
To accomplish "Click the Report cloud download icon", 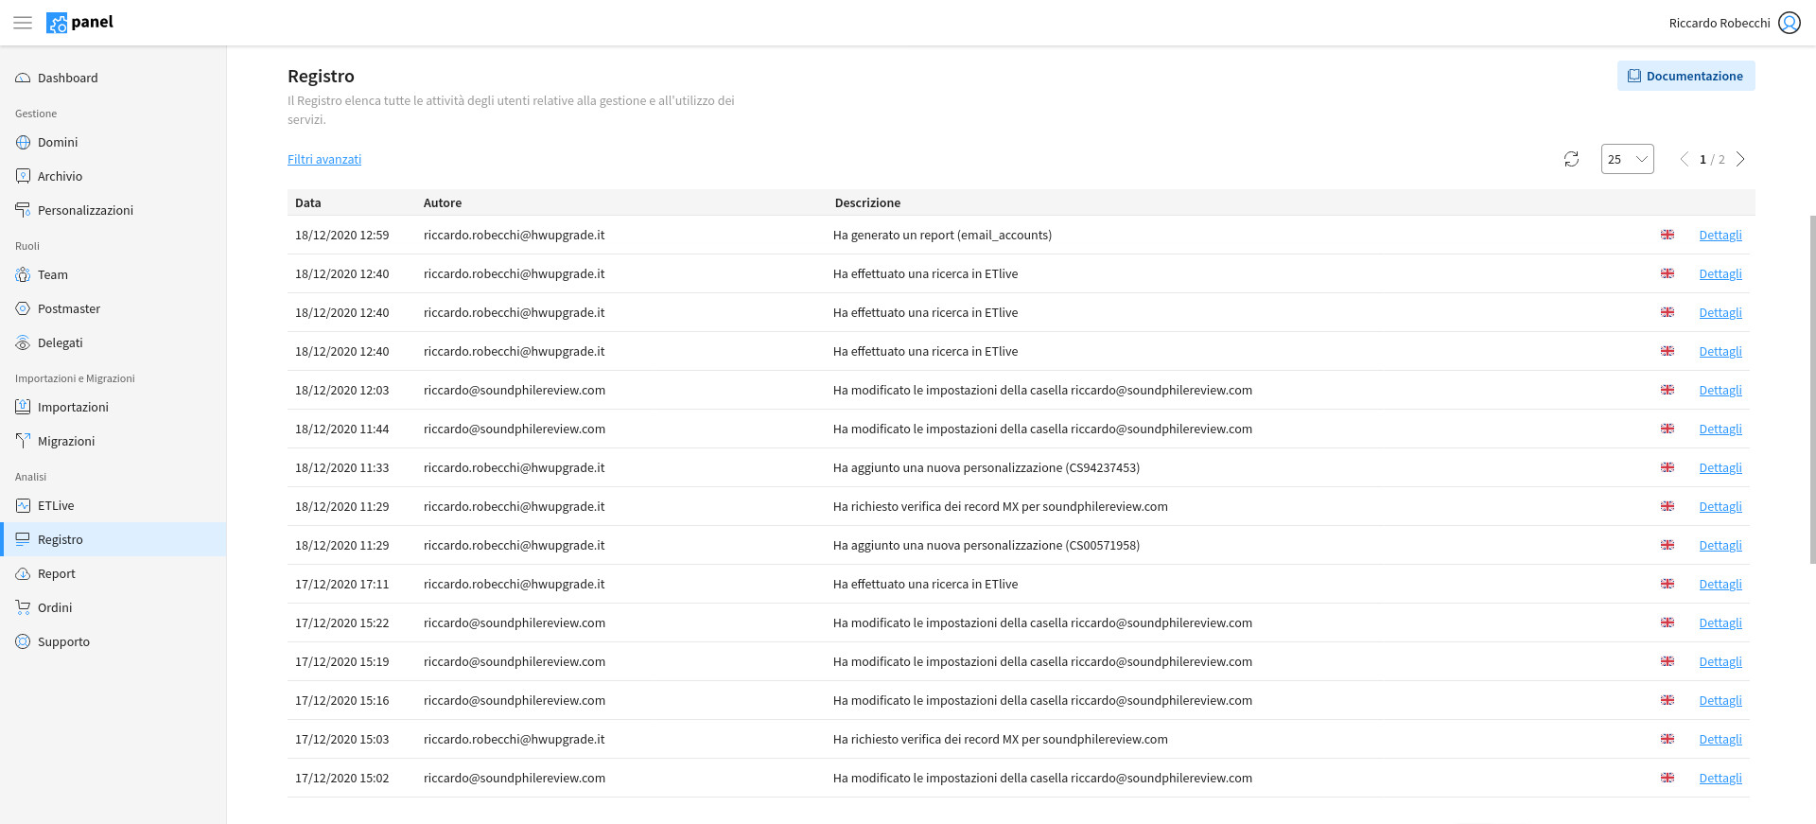I will point(23,573).
